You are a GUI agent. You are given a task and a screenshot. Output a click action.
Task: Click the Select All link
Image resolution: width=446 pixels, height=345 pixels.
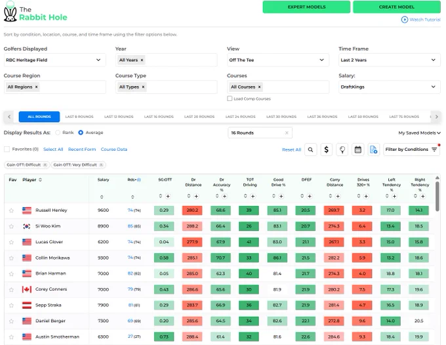point(53,150)
